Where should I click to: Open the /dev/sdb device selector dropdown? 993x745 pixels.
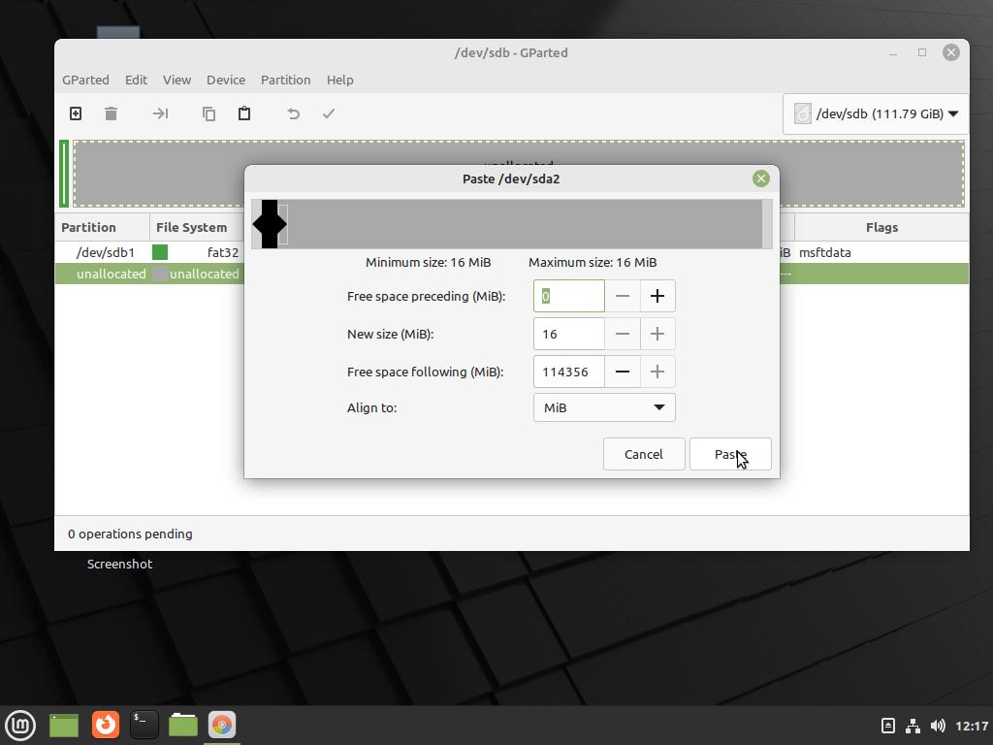click(x=876, y=113)
